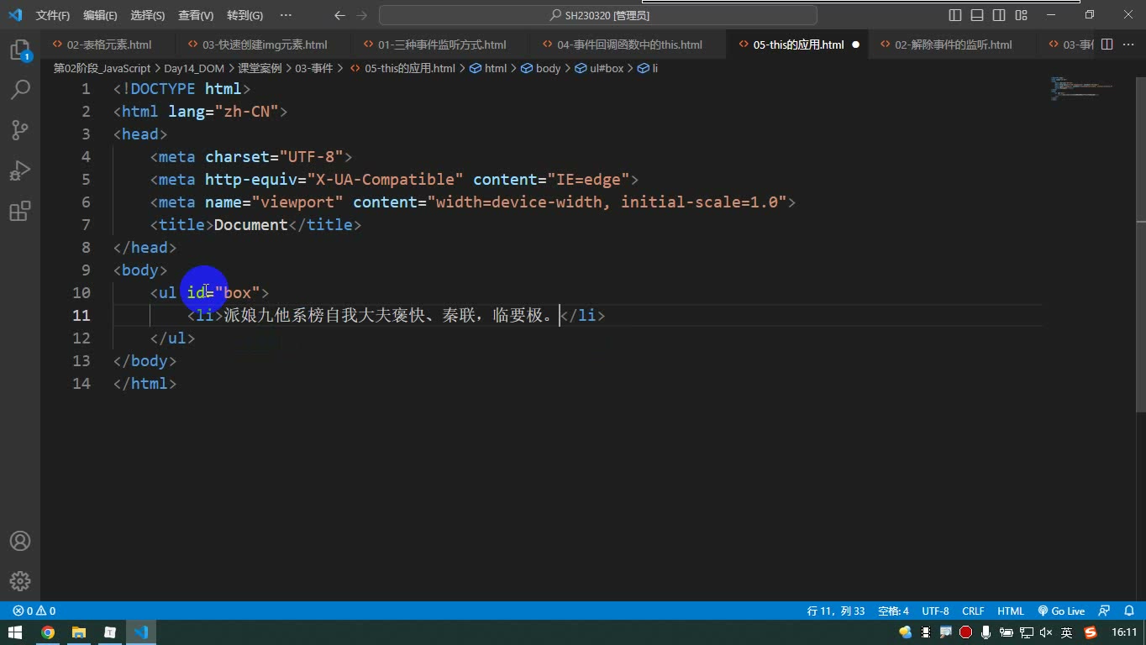Viewport: 1146px width, 645px height.
Task: Show errors and warnings count
Action: click(34, 611)
